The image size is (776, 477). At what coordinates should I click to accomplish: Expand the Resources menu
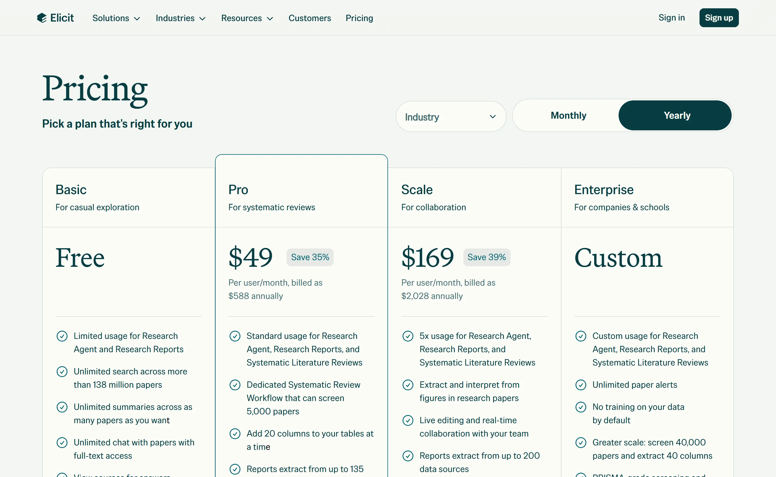tap(247, 18)
